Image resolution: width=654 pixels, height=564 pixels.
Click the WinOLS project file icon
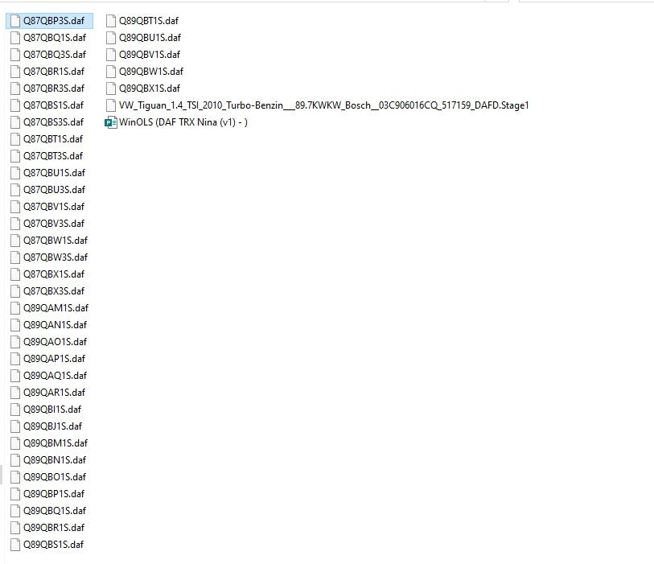point(111,122)
